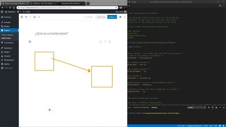Click Todas las páginas submenu link
The height and width of the screenshot is (127, 226).
click(x=7, y=35)
